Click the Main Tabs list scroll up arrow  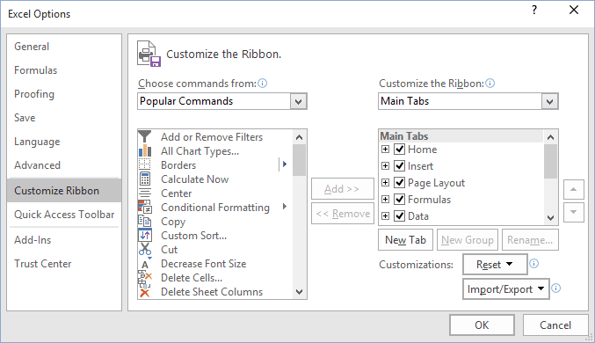[x=550, y=136]
